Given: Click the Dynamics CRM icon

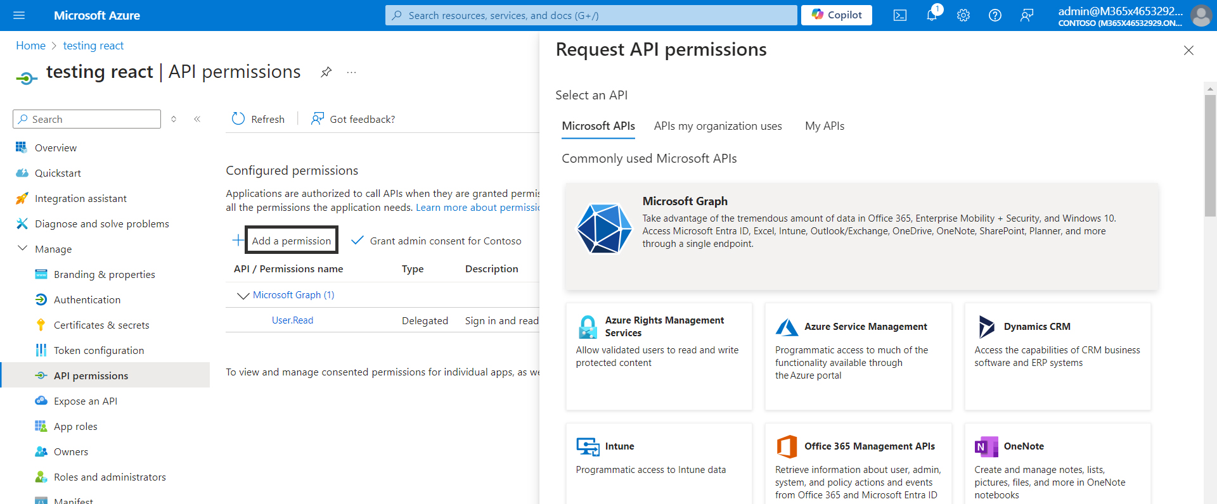Looking at the screenshot, I should tap(986, 327).
